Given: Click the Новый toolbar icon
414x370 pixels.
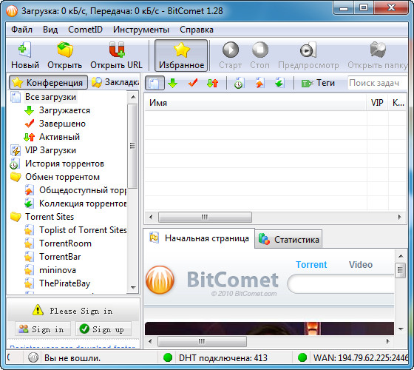Looking at the screenshot, I should click(25, 50).
